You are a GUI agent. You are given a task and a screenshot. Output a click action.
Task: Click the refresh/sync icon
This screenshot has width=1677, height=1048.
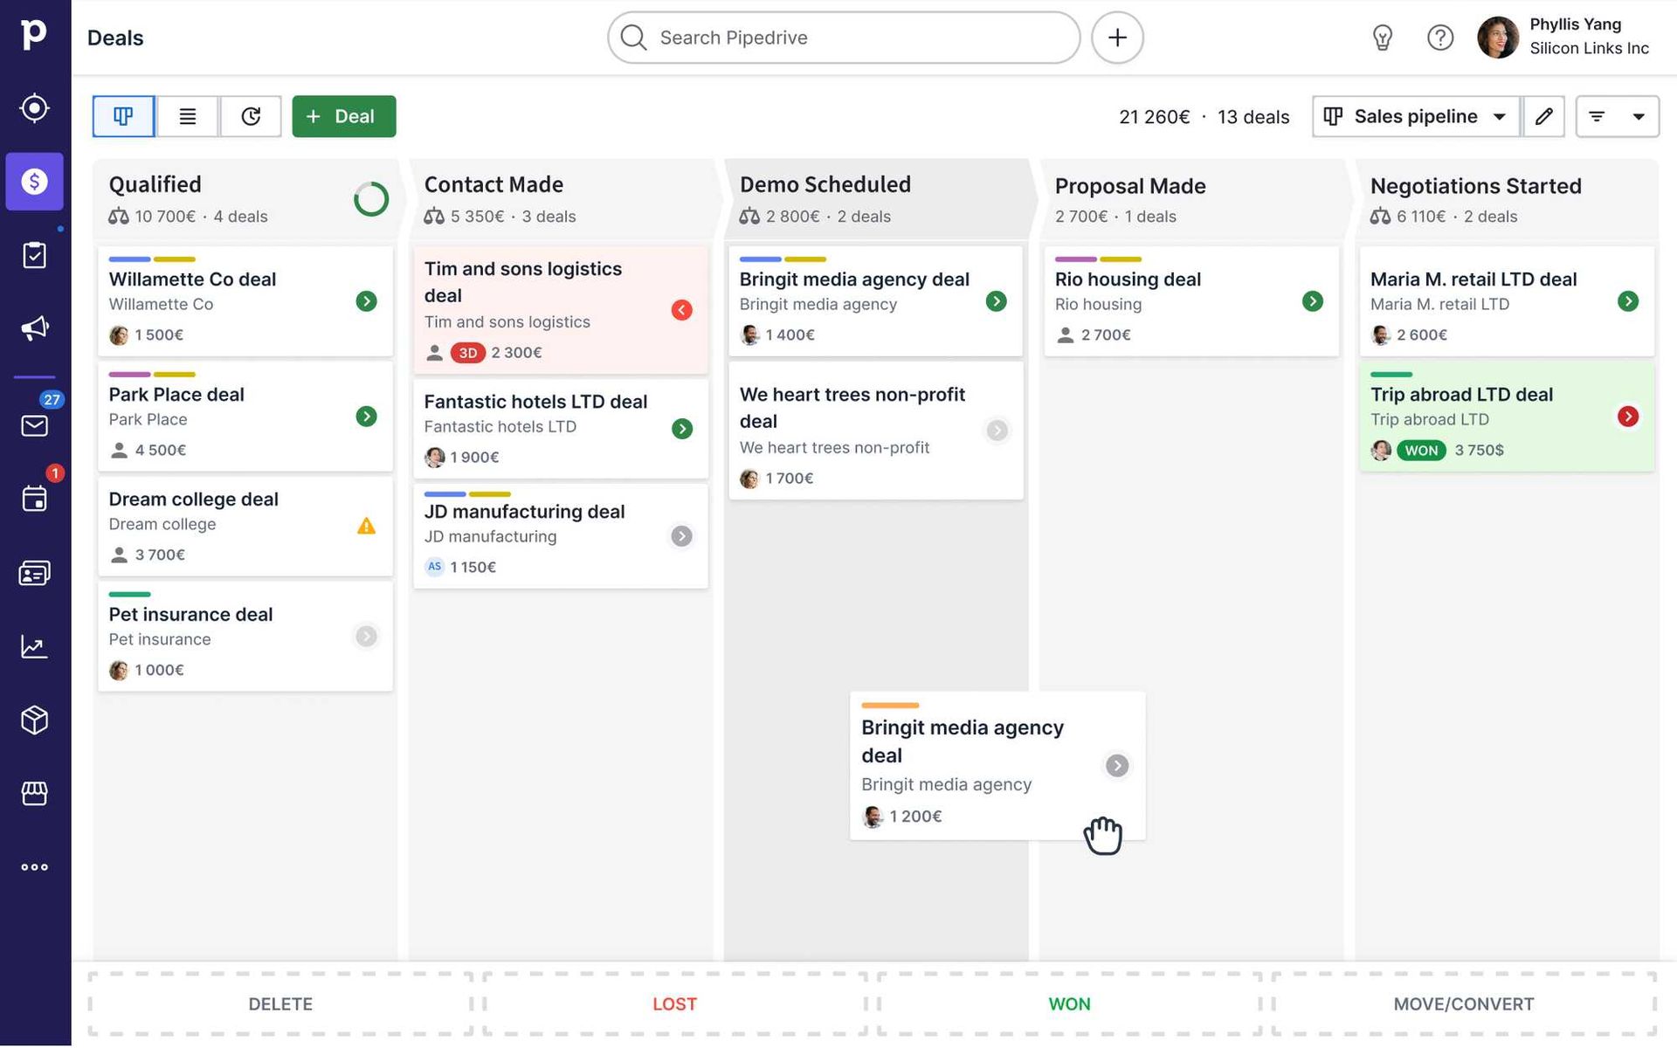tap(250, 116)
